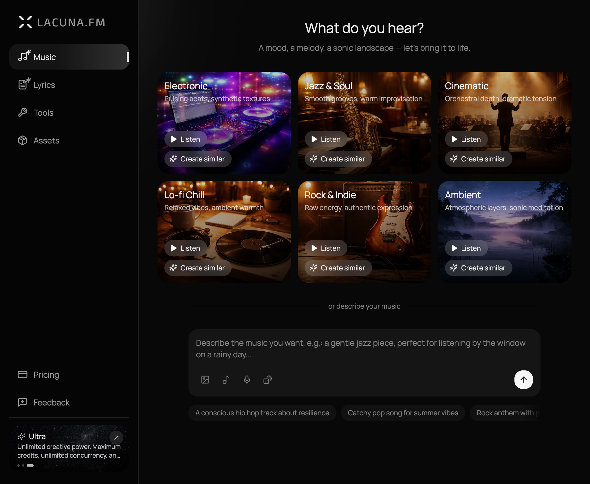Click the Tools wrench icon
The image size is (590, 484).
click(23, 112)
